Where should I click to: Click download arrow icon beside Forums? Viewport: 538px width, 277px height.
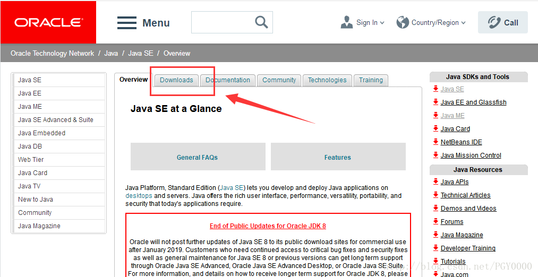(435, 221)
